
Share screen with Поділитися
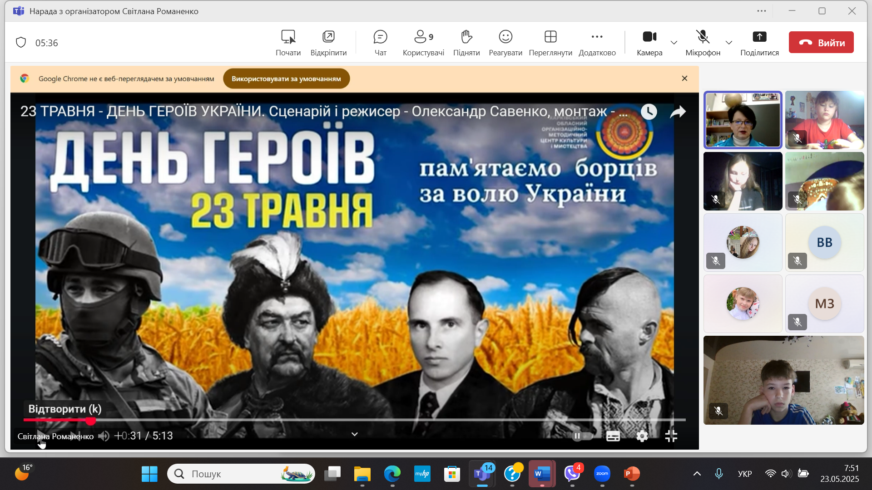[759, 43]
